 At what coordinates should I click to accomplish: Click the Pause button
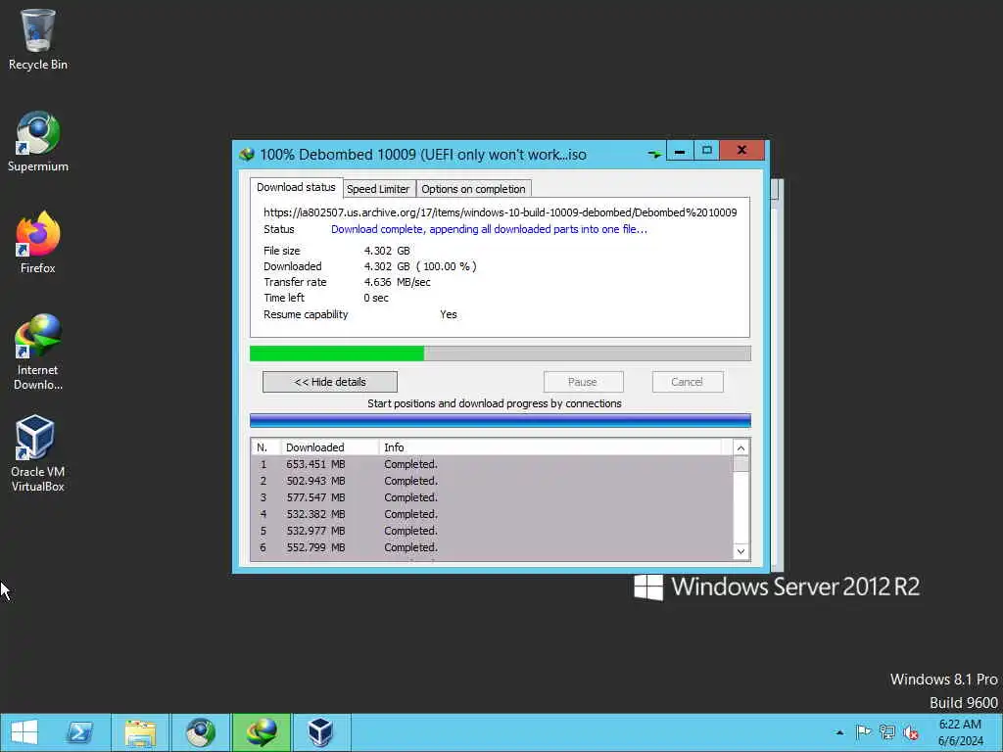point(583,382)
